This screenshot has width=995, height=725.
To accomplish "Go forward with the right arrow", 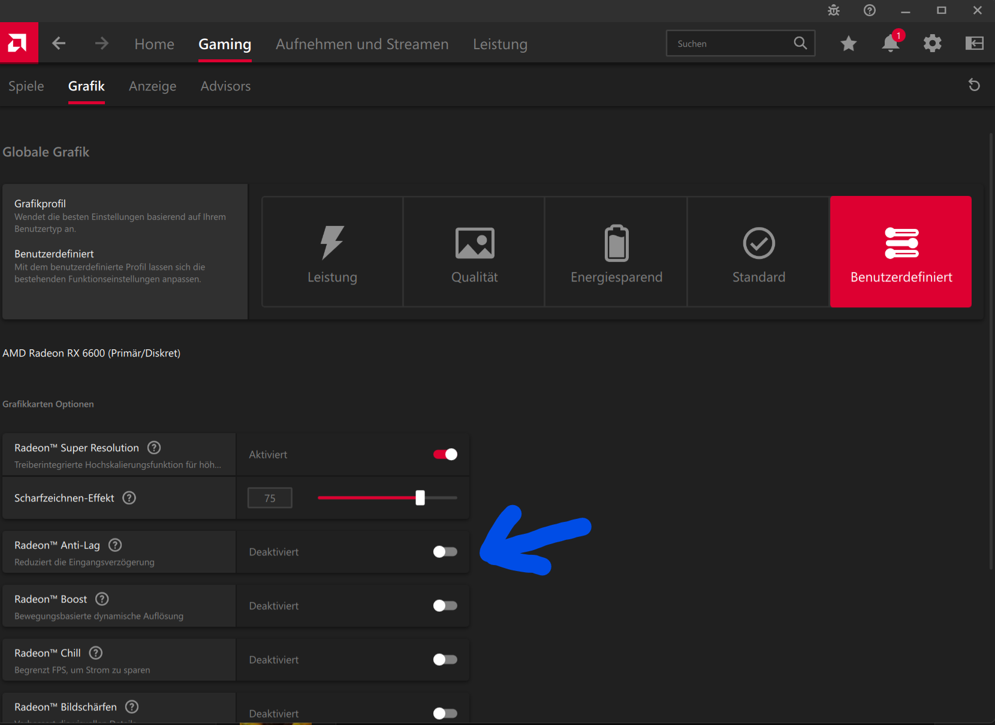I will pyautogui.click(x=102, y=43).
